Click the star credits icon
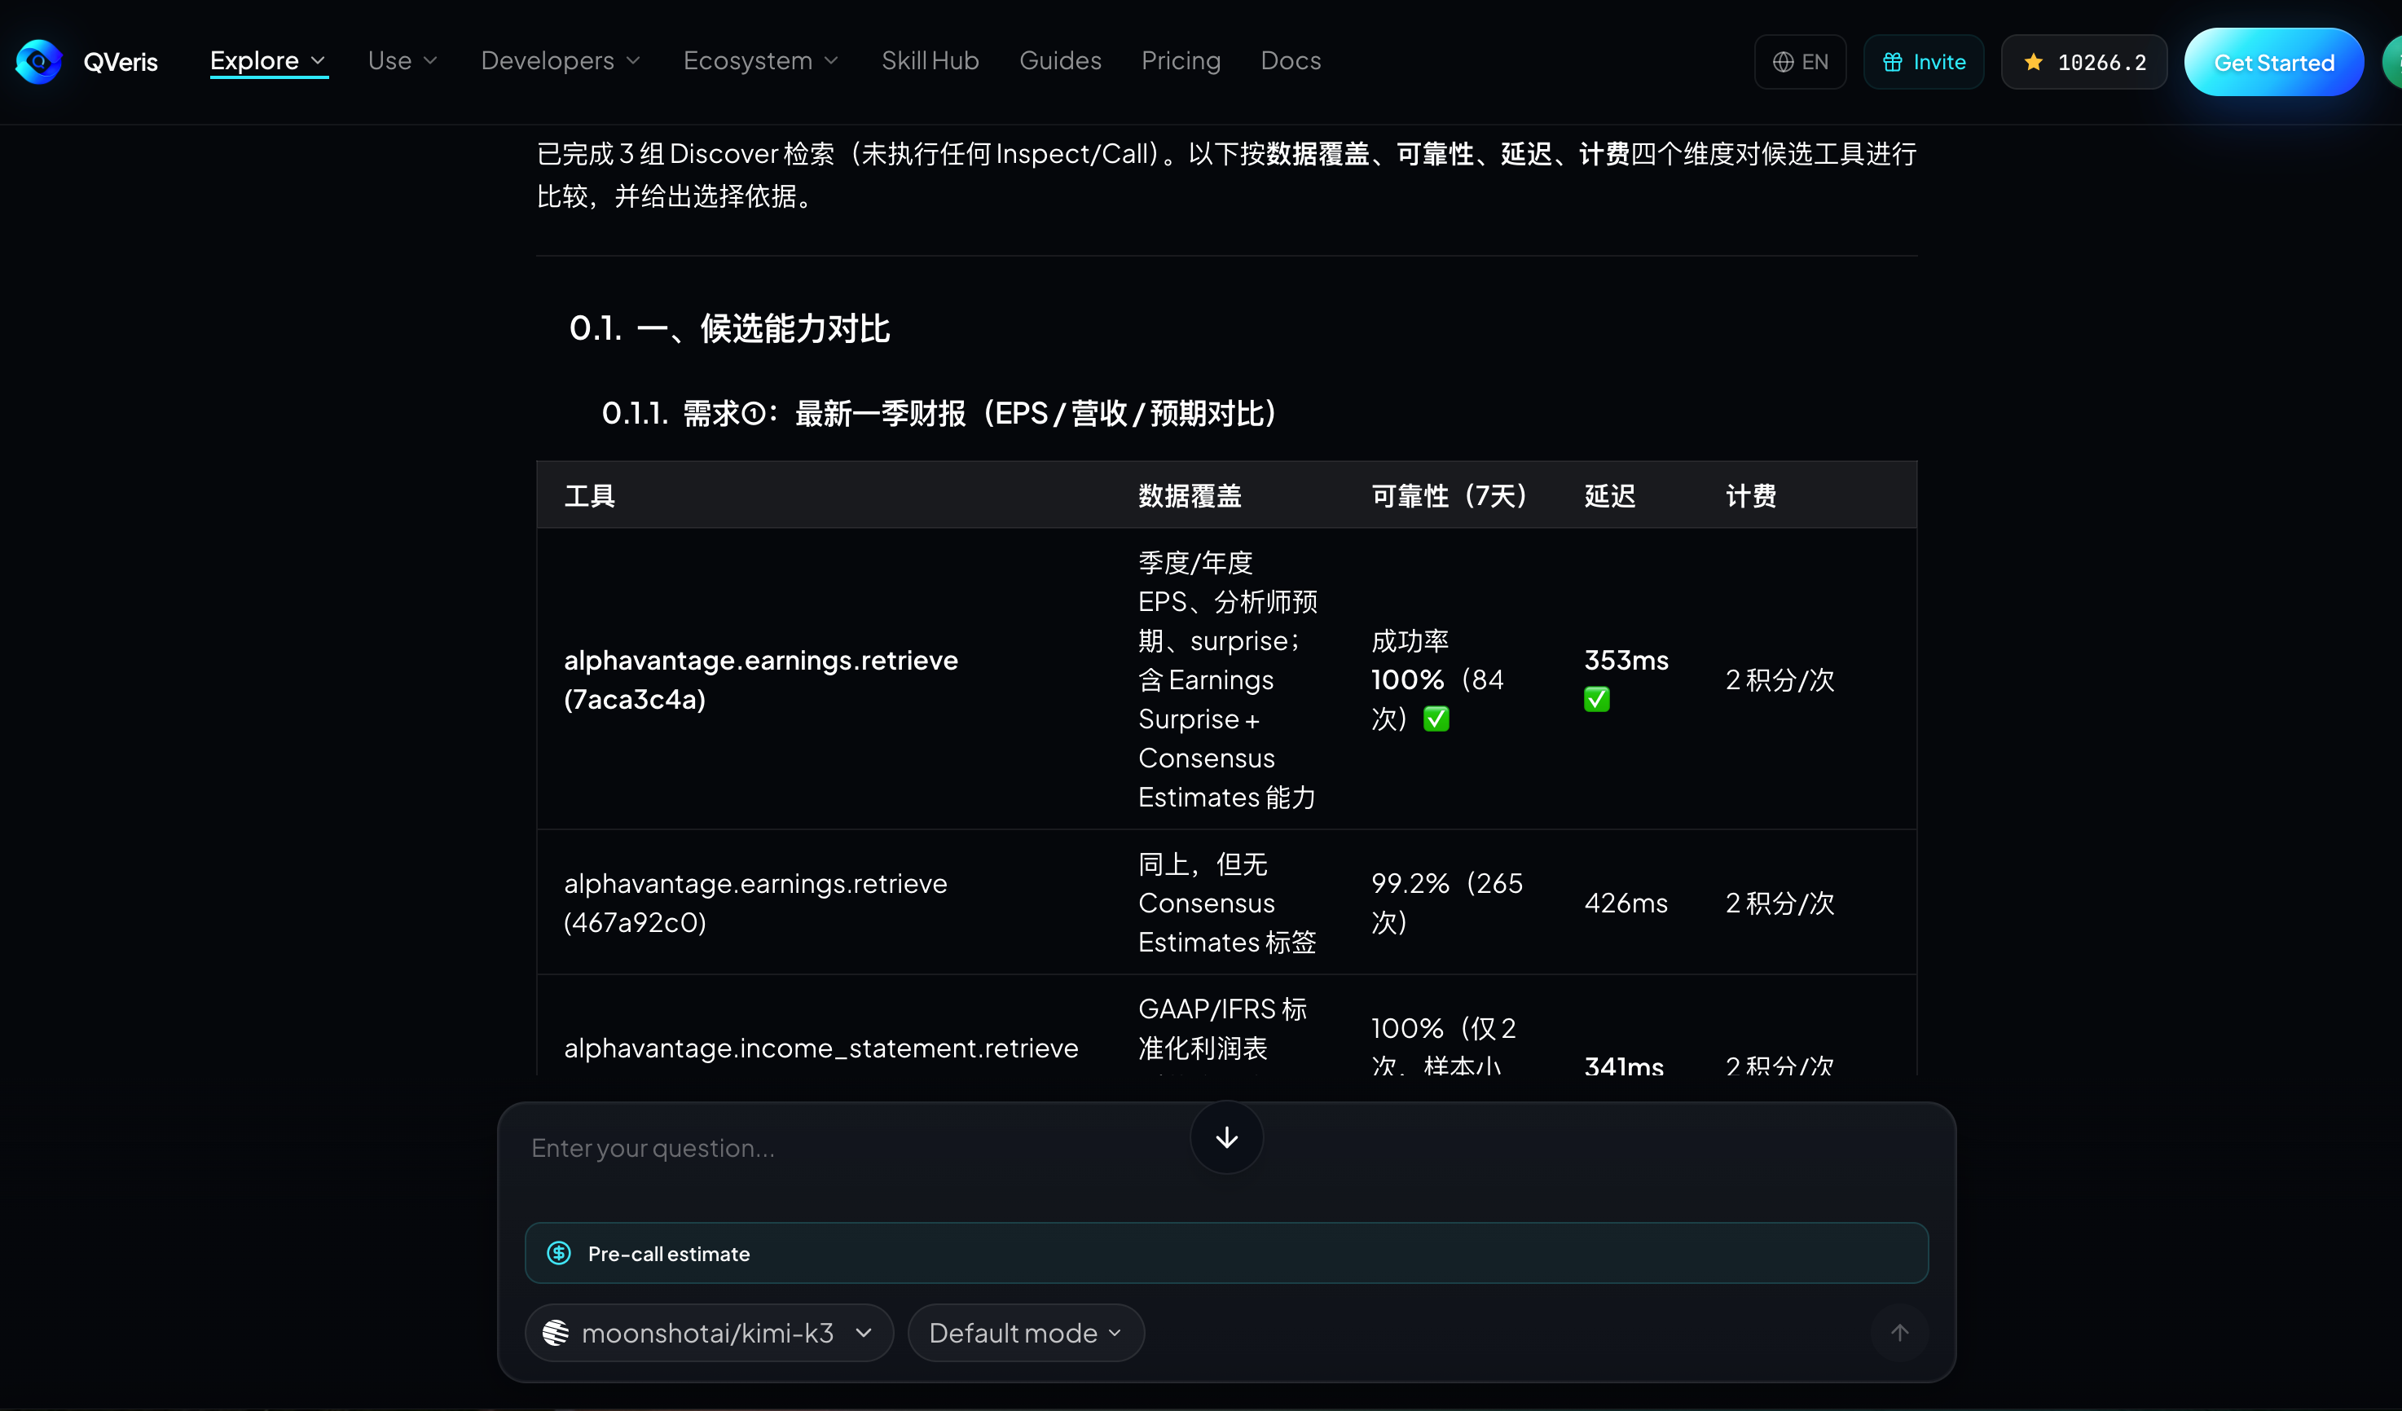This screenshot has height=1411, width=2402. [2033, 62]
